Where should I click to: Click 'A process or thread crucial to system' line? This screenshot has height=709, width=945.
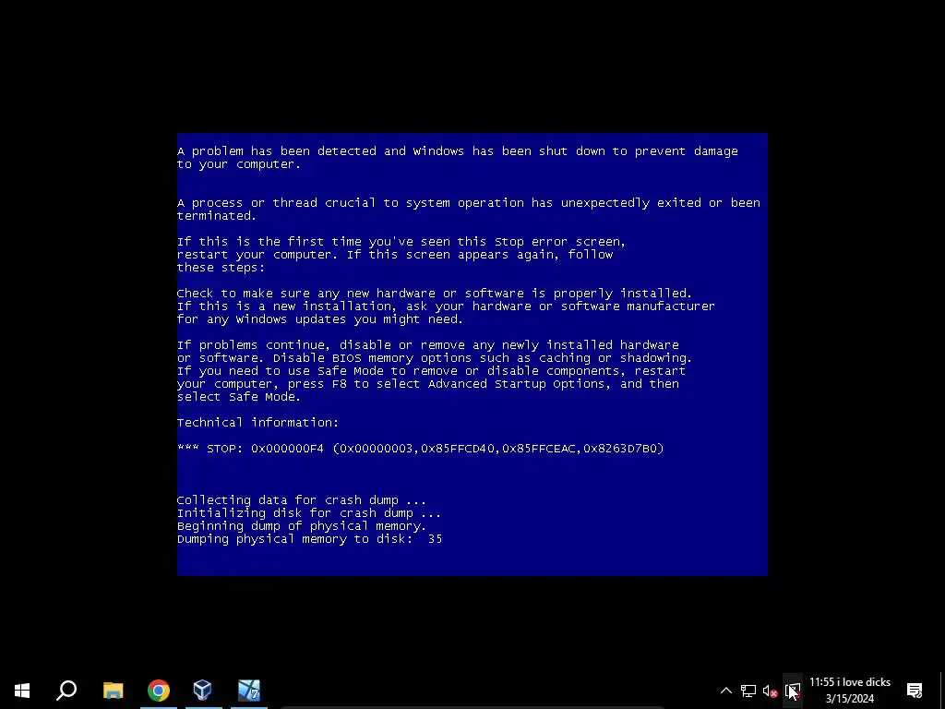point(468,203)
